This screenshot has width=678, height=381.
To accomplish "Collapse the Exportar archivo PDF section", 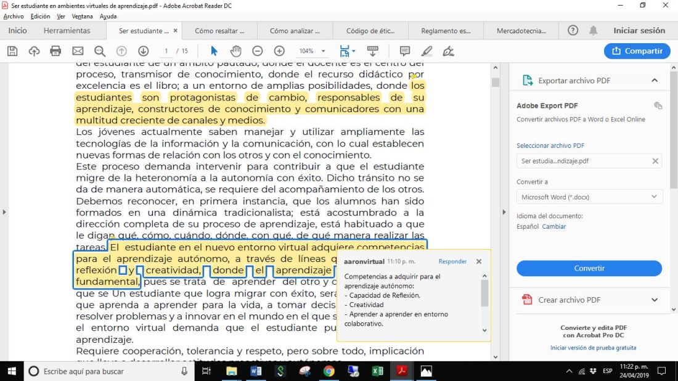I will tap(654, 80).
